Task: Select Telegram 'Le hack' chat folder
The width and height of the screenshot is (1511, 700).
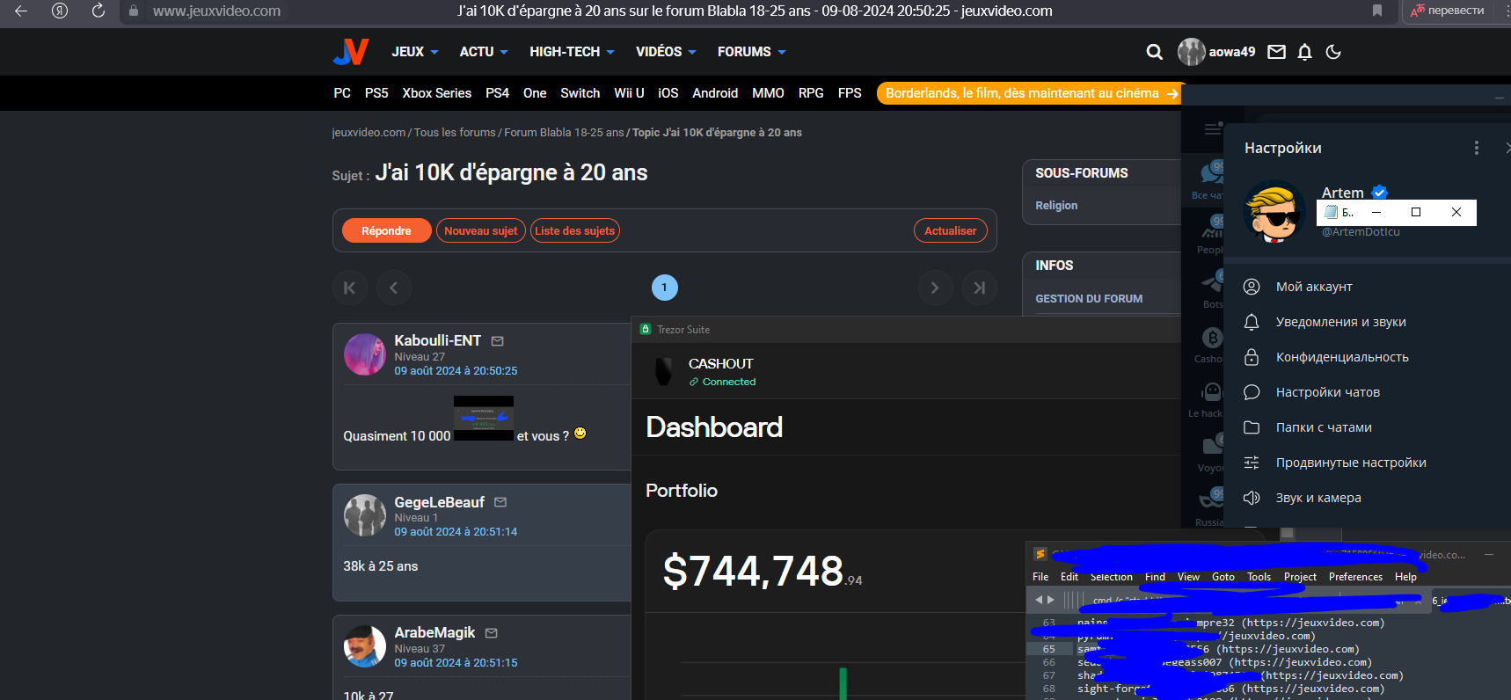Action: tap(1207, 399)
